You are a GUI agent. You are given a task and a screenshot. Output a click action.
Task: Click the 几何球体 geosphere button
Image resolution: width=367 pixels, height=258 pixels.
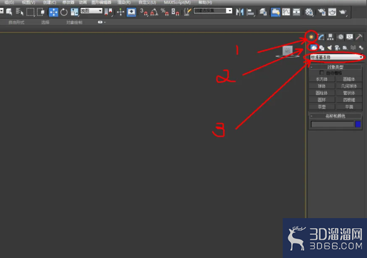click(349, 86)
